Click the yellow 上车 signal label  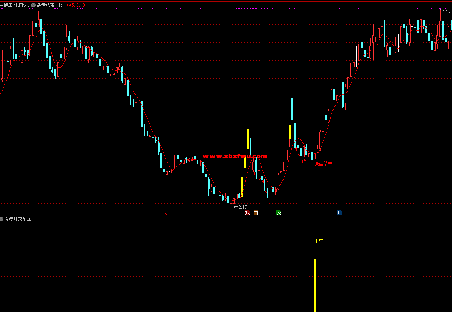coord(319,241)
